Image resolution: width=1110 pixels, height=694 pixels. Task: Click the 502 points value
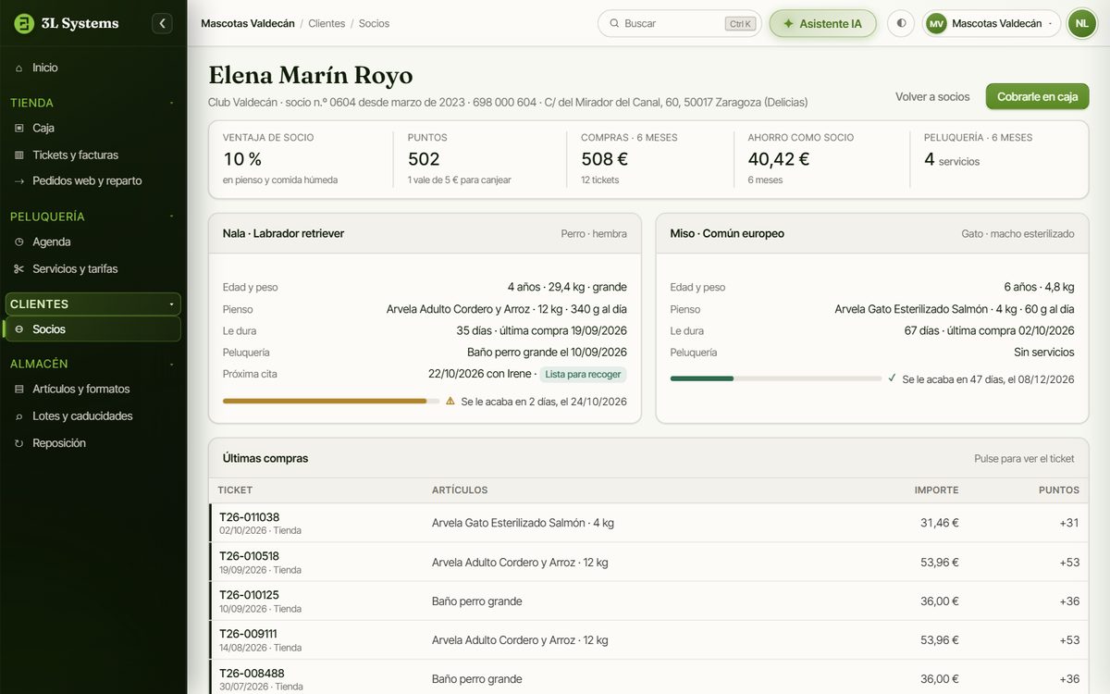point(424,159)
